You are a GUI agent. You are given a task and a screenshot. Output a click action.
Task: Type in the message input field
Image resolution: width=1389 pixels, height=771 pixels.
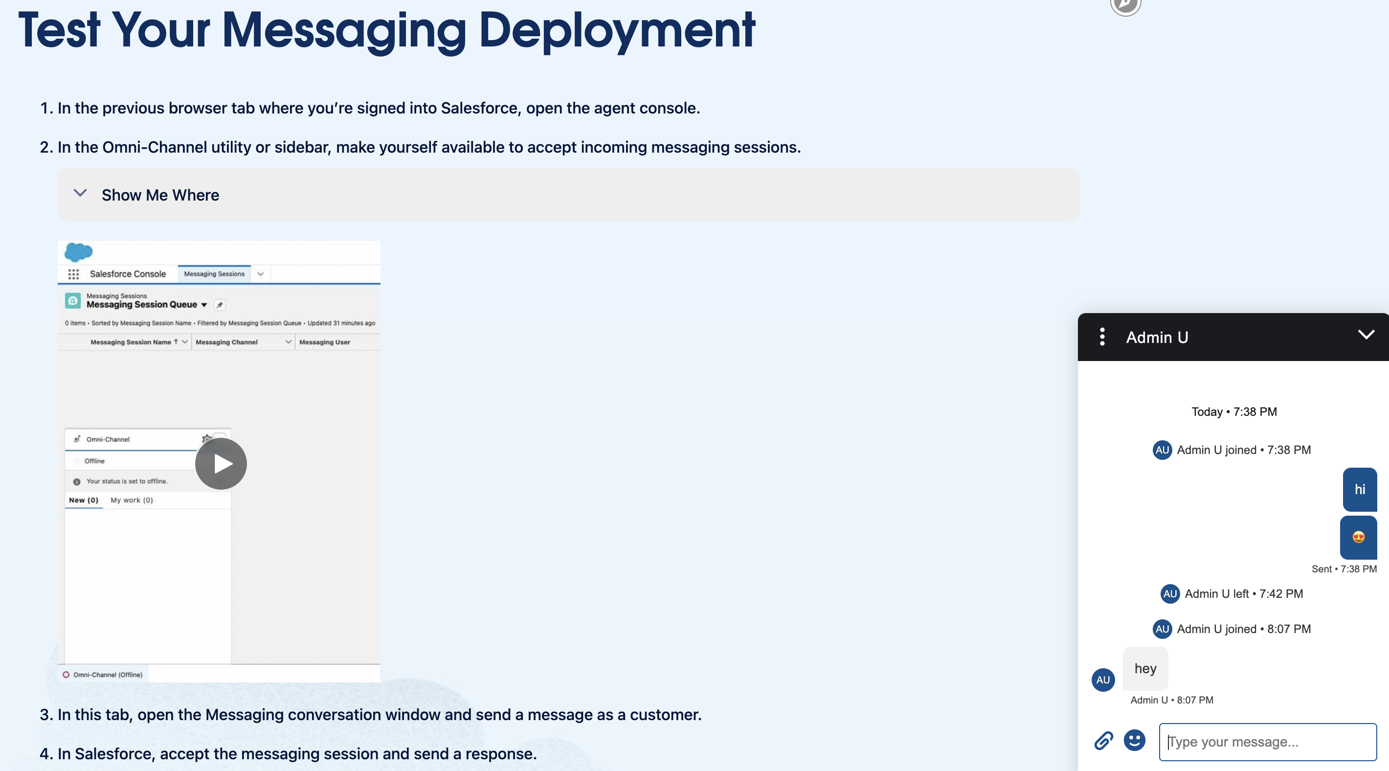point(1267,742)
